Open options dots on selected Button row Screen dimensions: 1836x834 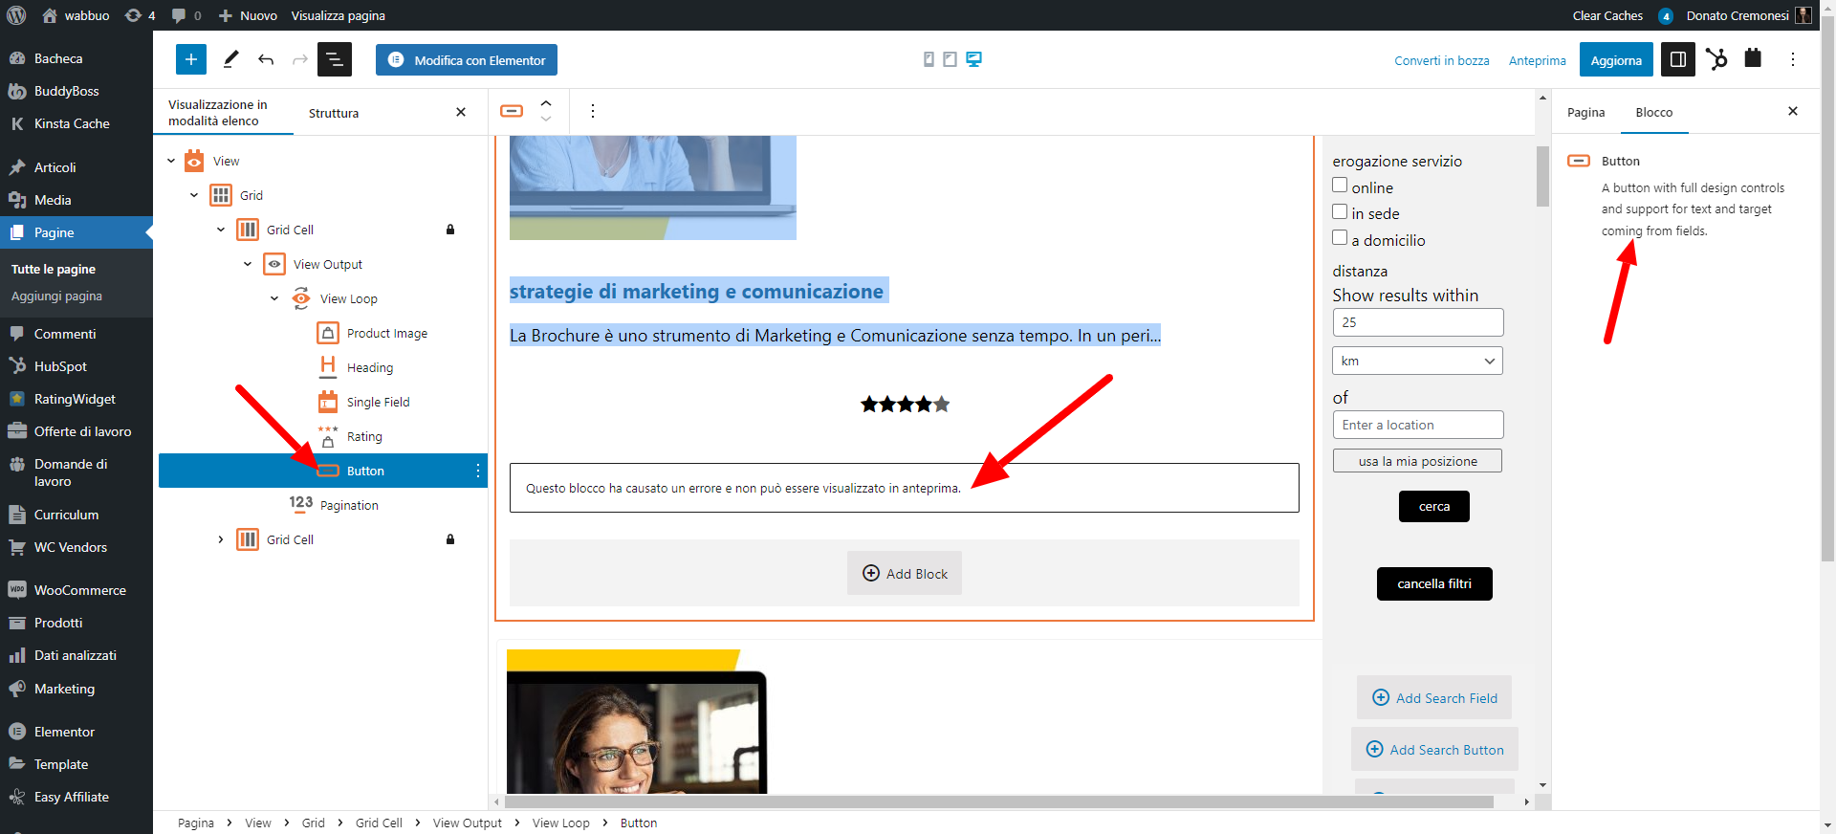click(477, 471)
